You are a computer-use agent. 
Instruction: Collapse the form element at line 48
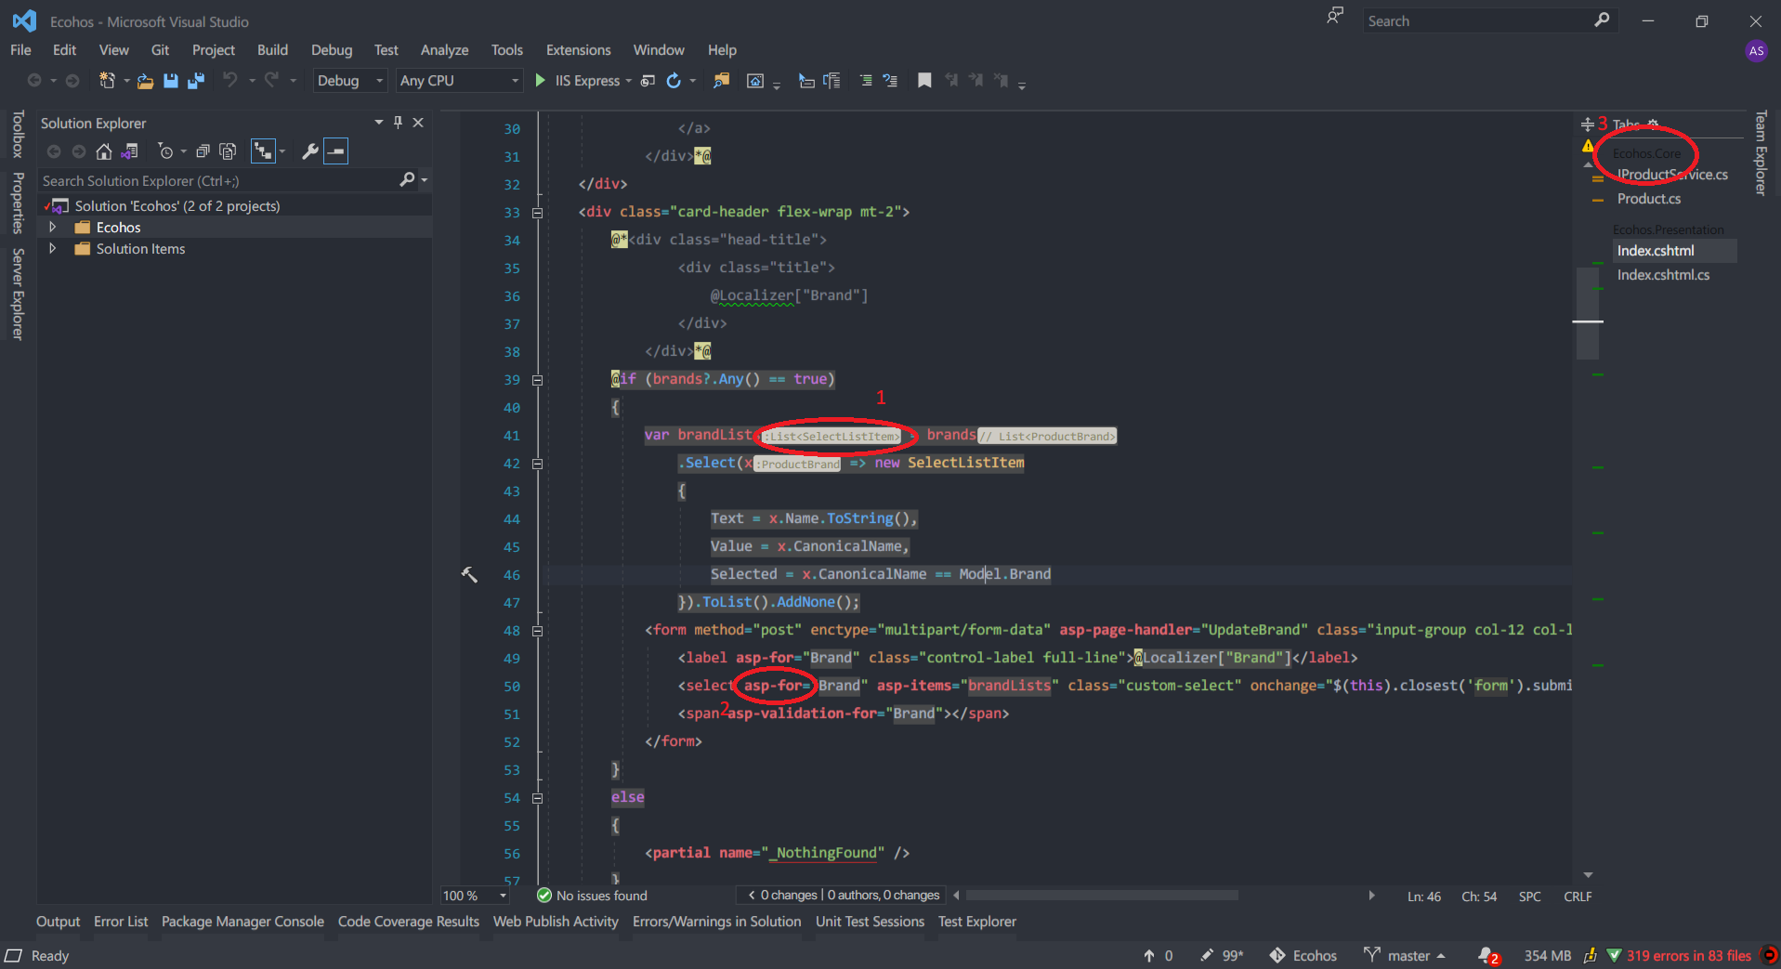tap(537, 631)
